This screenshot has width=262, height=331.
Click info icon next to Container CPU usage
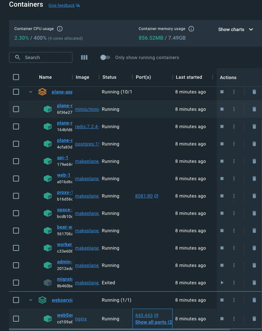coord(60,29)
